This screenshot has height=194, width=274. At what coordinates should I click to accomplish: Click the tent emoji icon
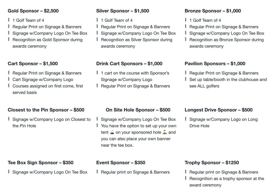point(112,132)
